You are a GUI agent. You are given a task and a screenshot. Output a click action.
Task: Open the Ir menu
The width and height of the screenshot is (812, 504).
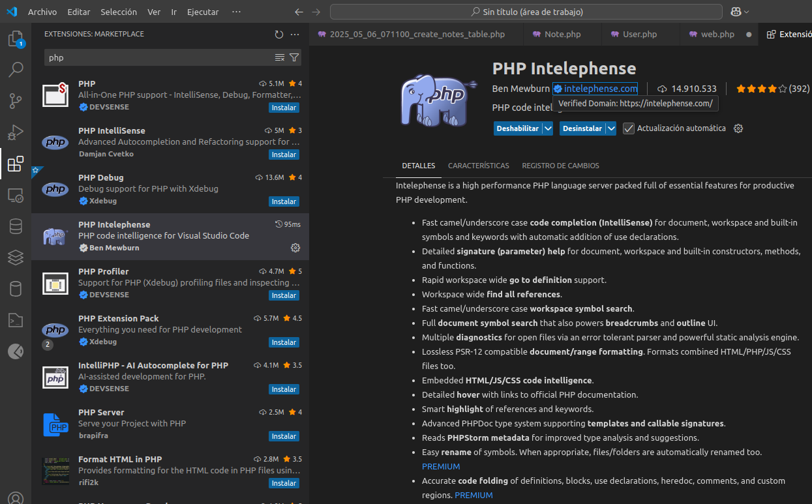tap(173, 12)
